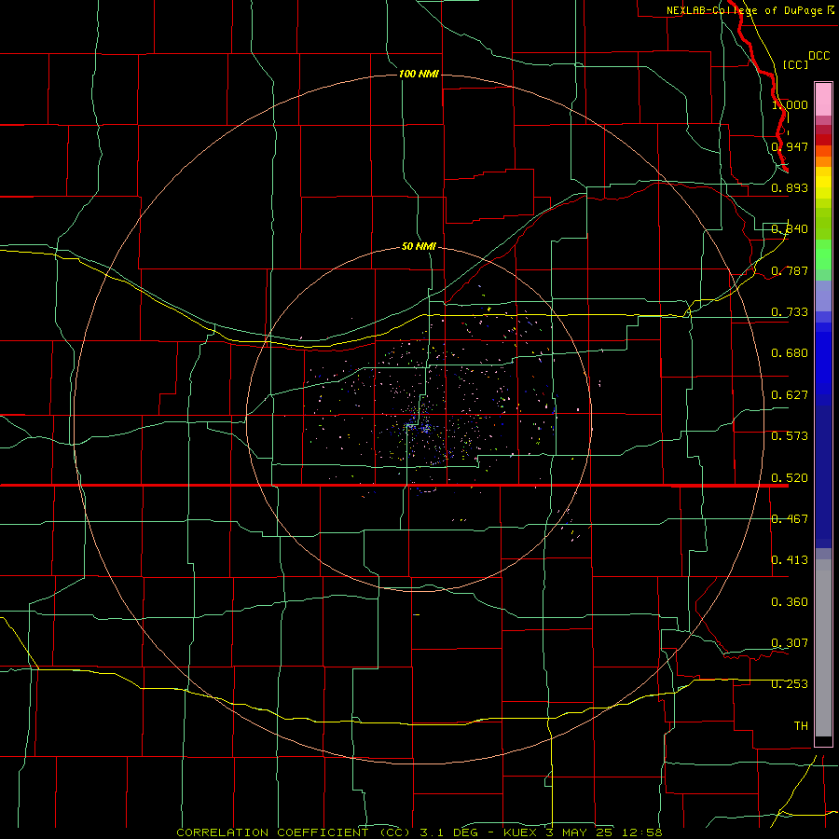Image resolution: width=839 pixels, height=839 pixels.
Task: Select the 100 NMI range ring label
Action: point(419,74)
